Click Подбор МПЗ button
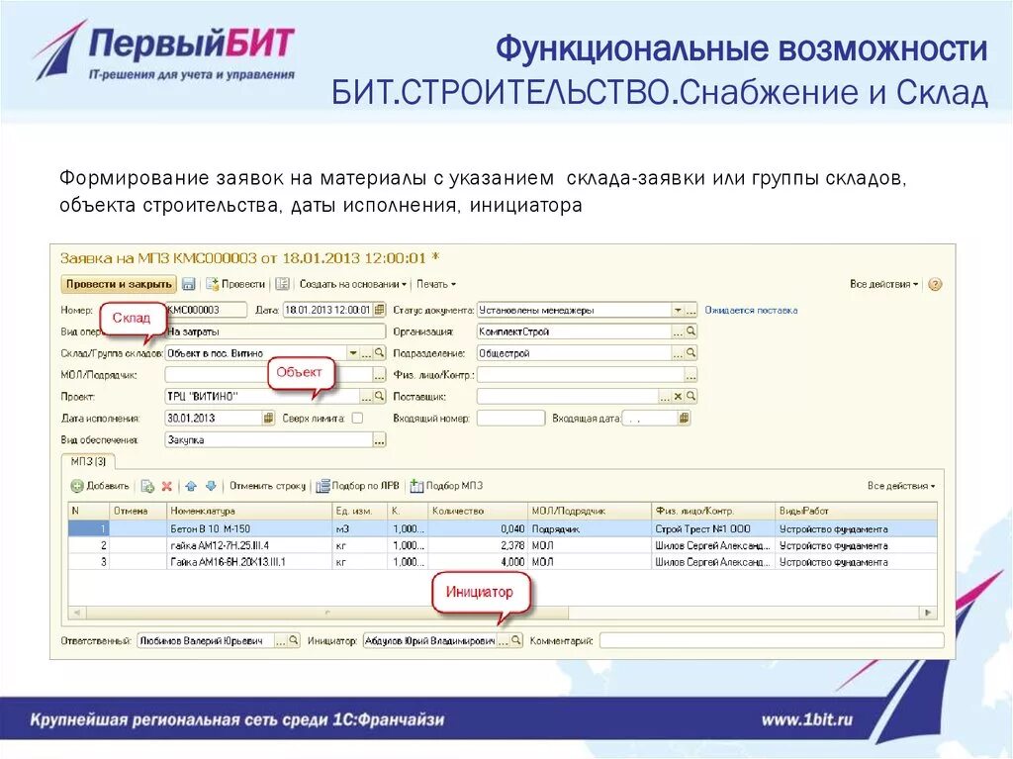This screenshot has width=1013, height=759. point(446,486)
